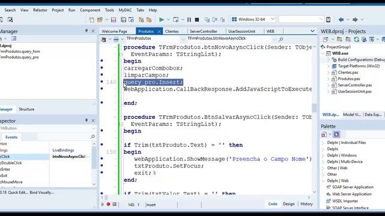The width and height of the screenshot is (385, 216).
Task: Click the Trace Into toolbar icon
Action: tap(207, 20)
